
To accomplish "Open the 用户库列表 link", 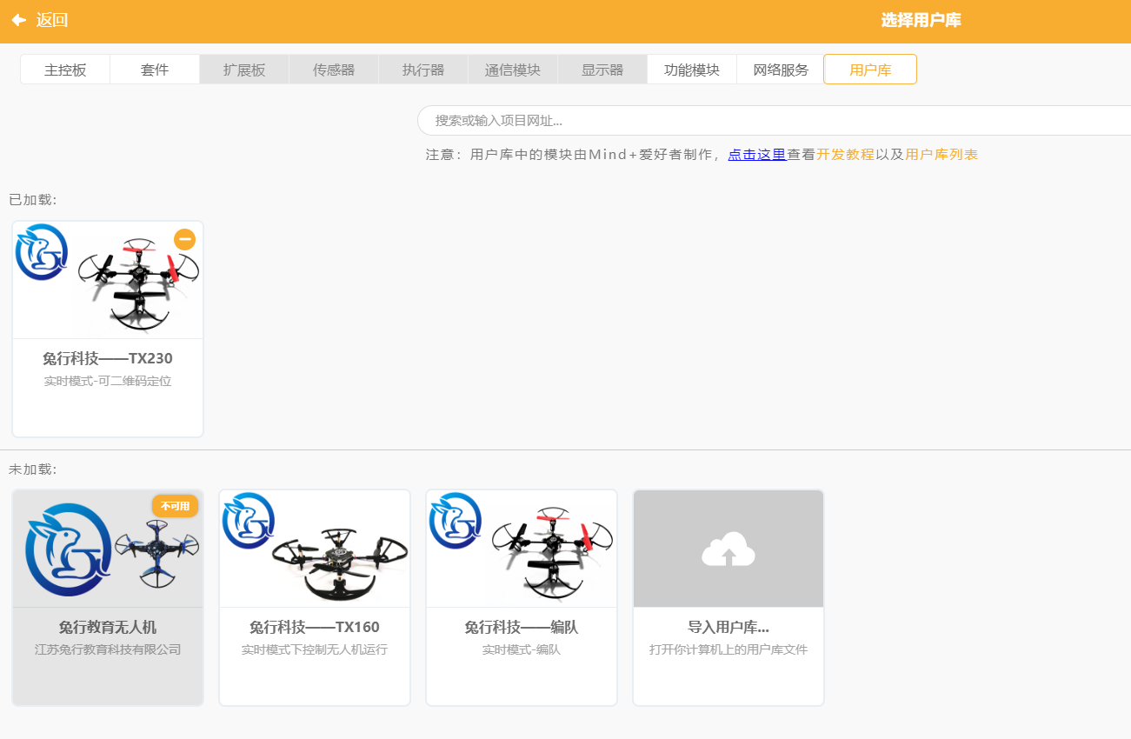I will [941, 155].
